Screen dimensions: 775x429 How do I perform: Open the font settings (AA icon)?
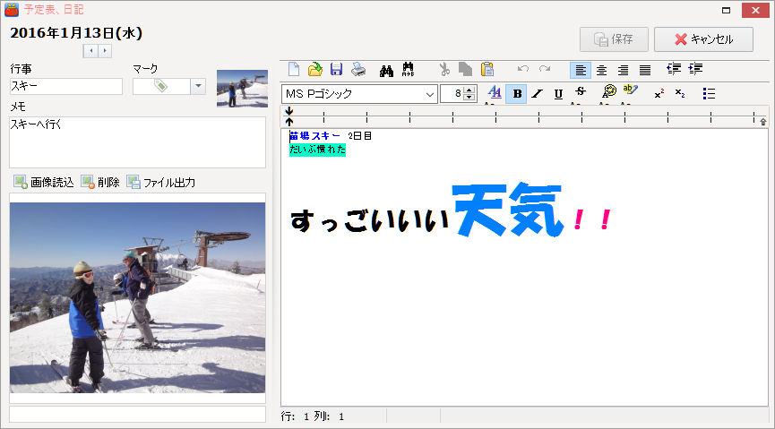click(495, 93)
